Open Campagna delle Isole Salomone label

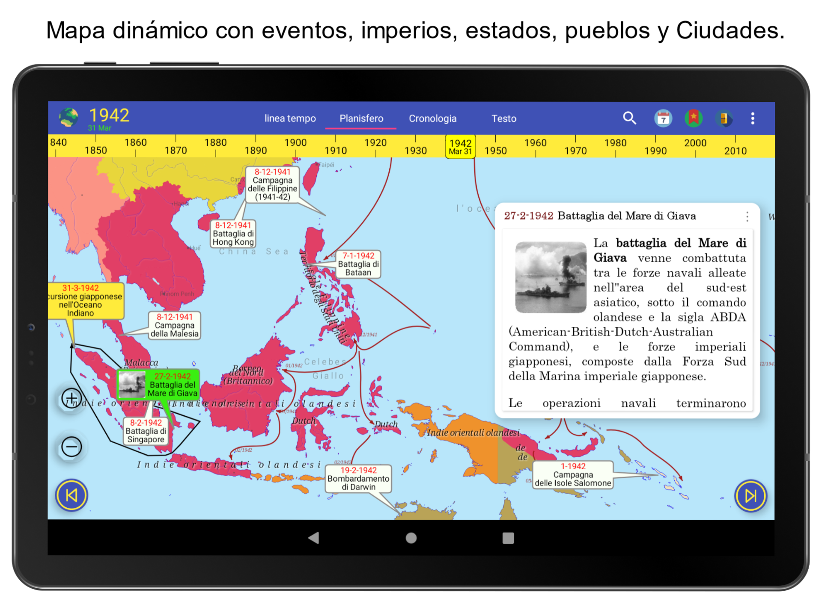click(573, 475)
